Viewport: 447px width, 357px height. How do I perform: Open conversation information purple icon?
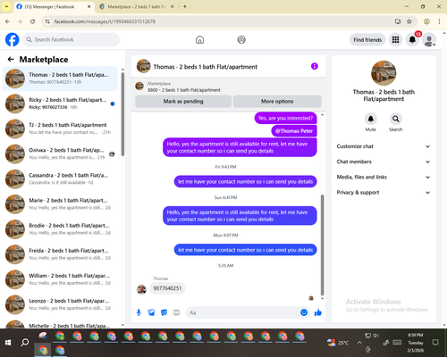click(315, 66)
